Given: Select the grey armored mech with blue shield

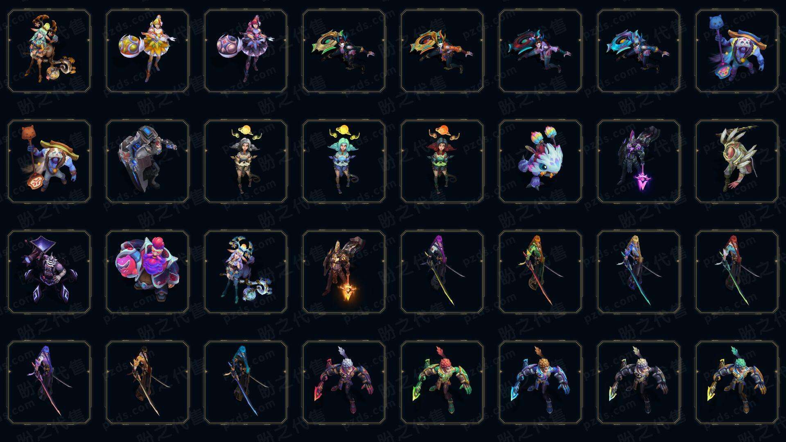Looking at the screenshot, I should [x=147, y=161].
